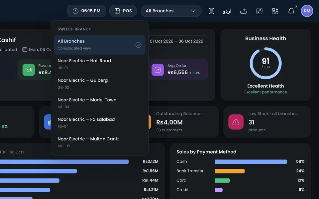The image size is (319, 199).
Task: Click the green Revenue cash icon
Action: click(x=29, y=70)
